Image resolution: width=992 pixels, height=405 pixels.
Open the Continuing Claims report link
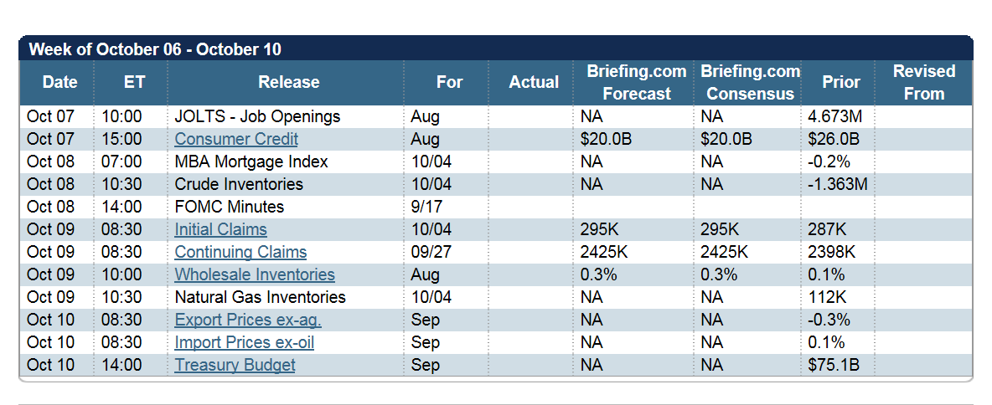[240, 252]
